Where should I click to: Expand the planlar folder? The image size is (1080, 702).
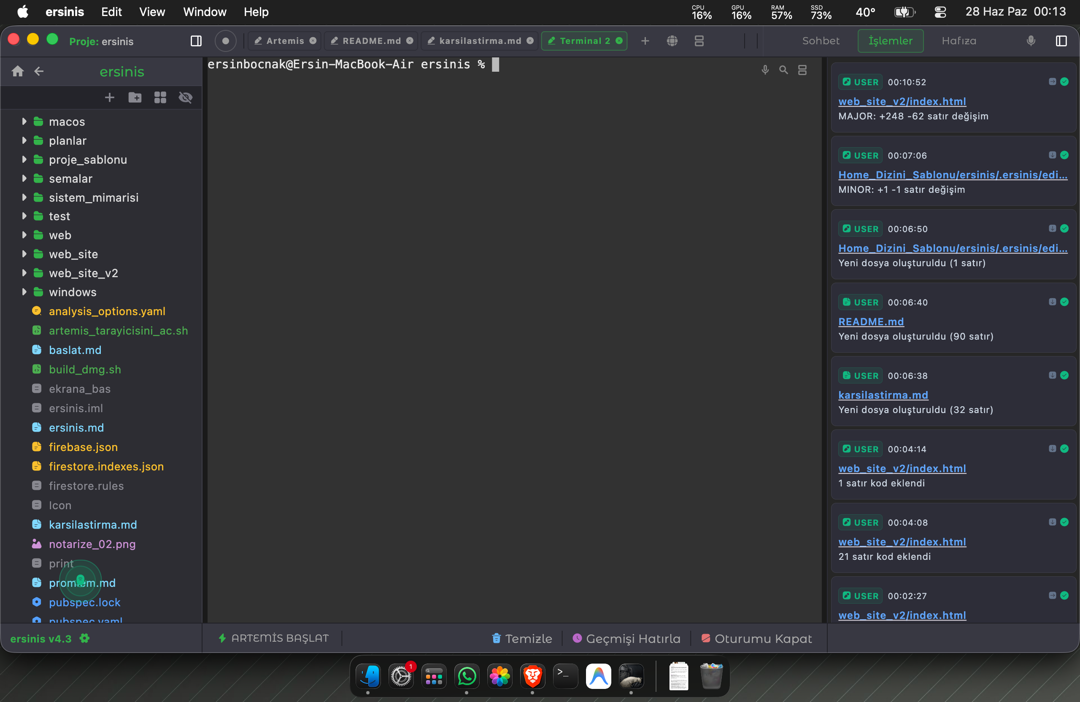point(24,140)
